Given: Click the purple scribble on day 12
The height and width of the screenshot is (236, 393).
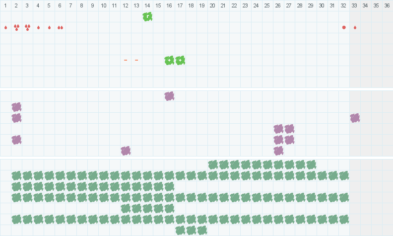Looking at the screenshot, I should (126, 151).
